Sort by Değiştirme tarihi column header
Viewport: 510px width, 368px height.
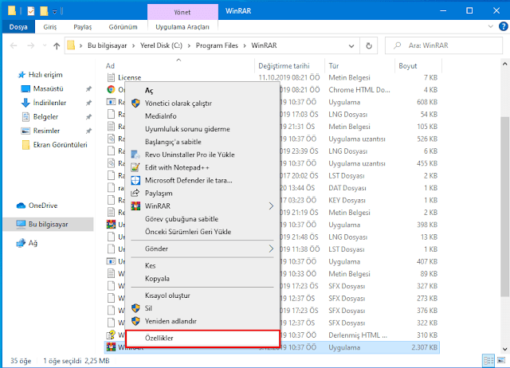coord(284,66)
